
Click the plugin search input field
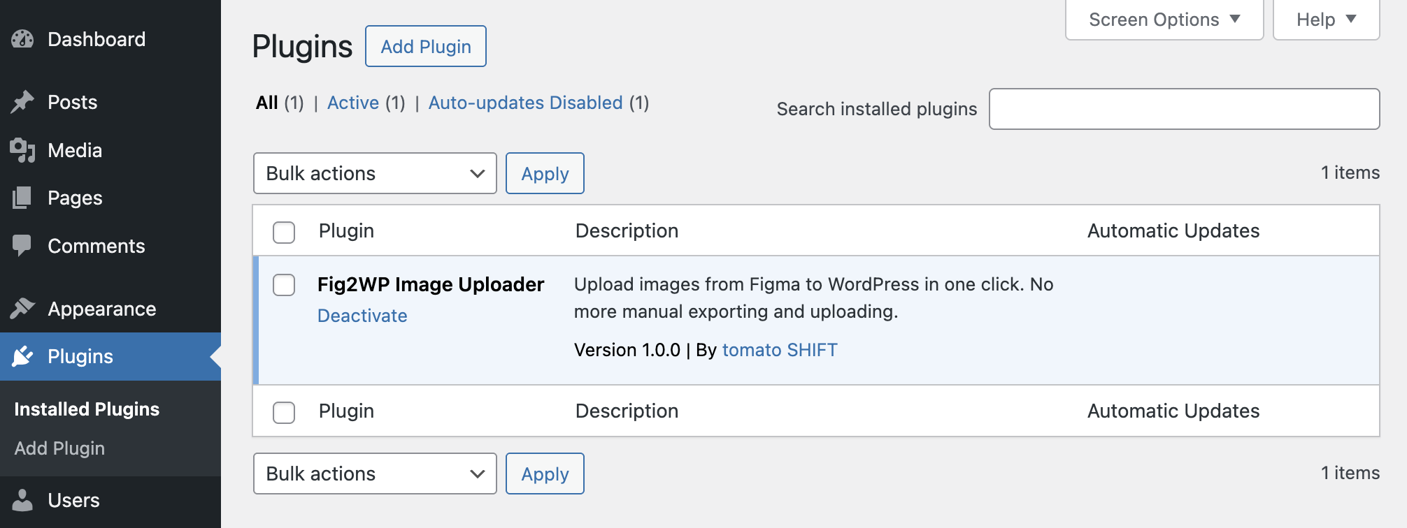tap(1183, 109)
